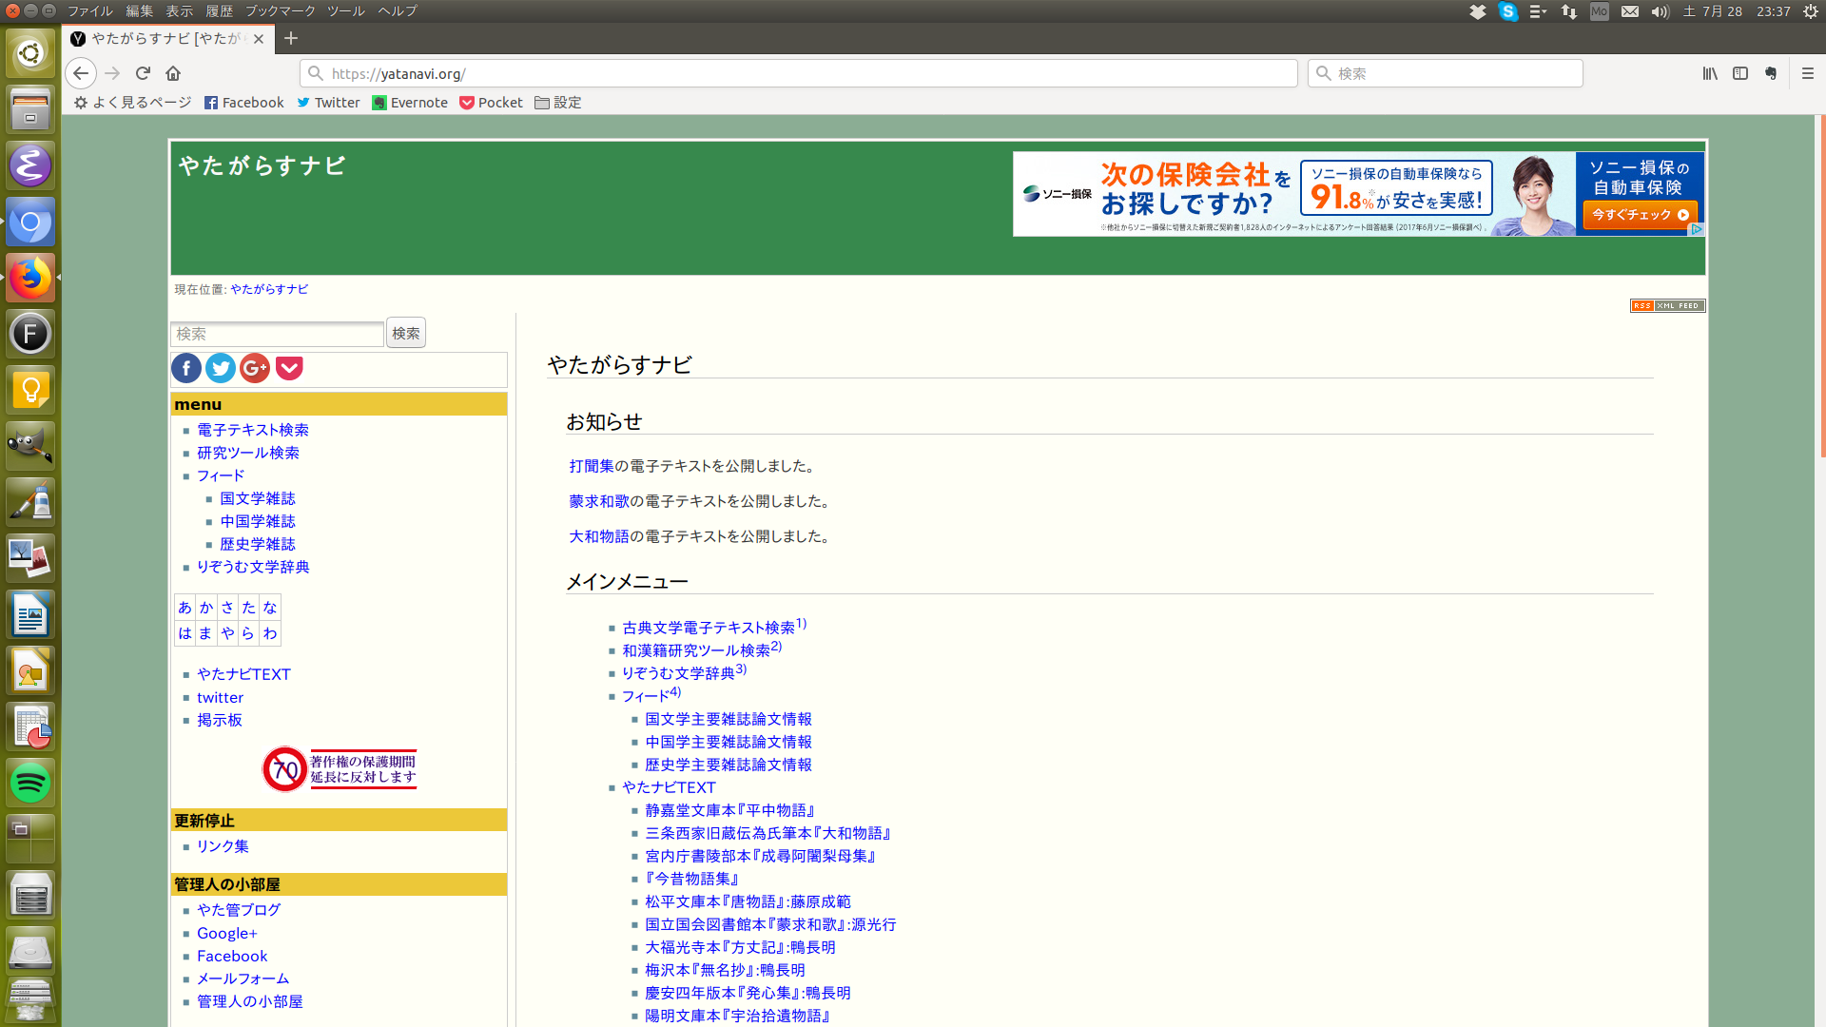Screen dimensions: 1826x1027
Task: Reload the current page
Action: pyautogui.click(x=143, y=73)
